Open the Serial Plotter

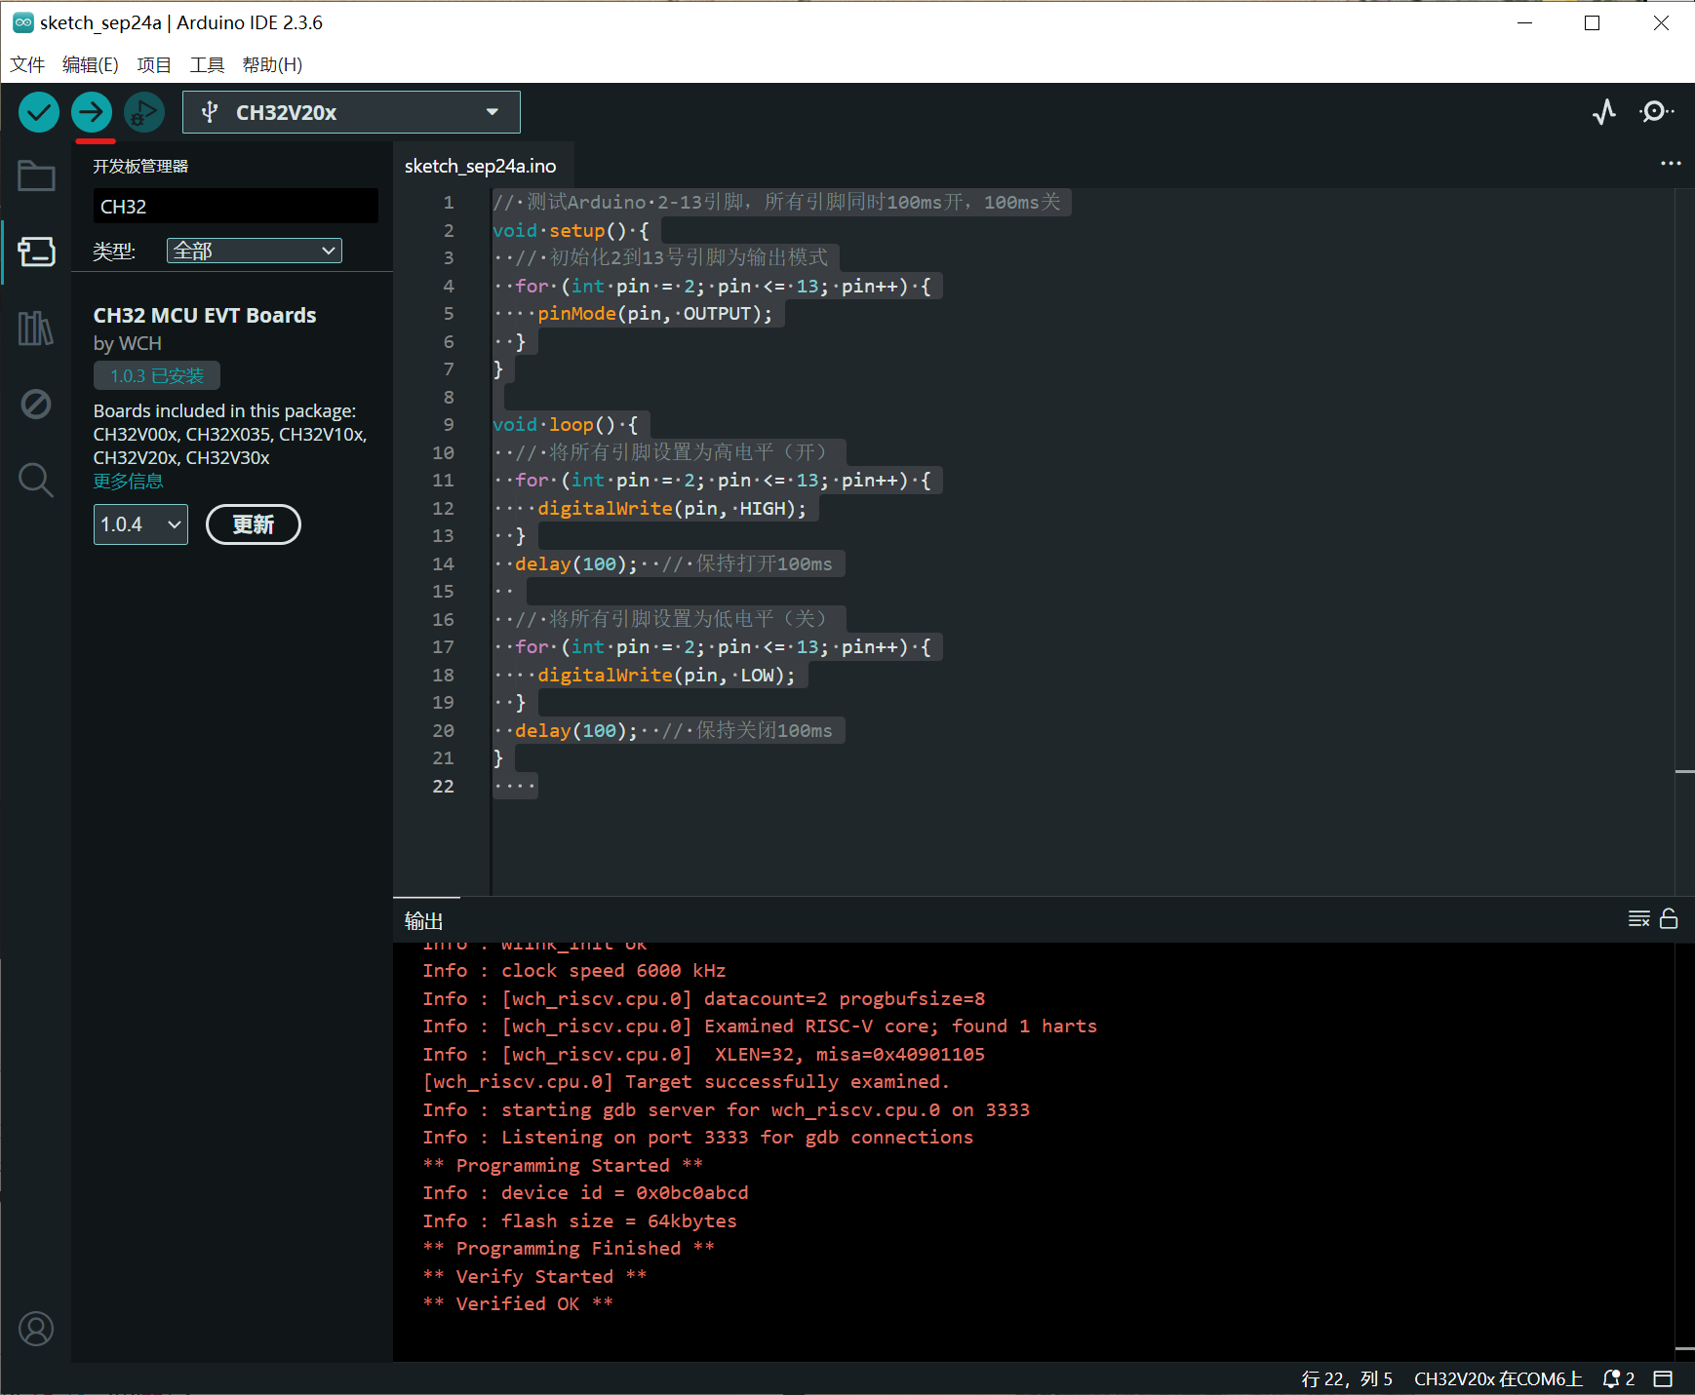tap(1604, 112)
